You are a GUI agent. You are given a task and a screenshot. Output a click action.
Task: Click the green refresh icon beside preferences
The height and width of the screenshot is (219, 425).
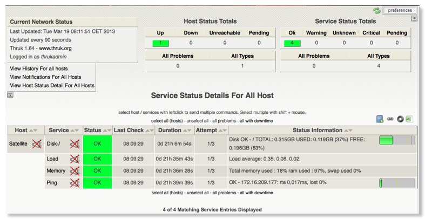point(377,10)
